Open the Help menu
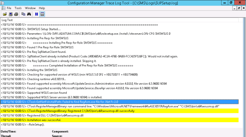 (42, 8)
